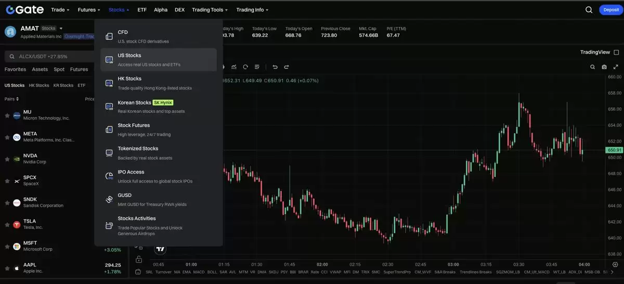
Task: Favorite the NVDA star icon
Action: [x=7, y=159]
